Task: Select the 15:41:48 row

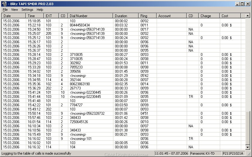Action: tap(124, 101)
